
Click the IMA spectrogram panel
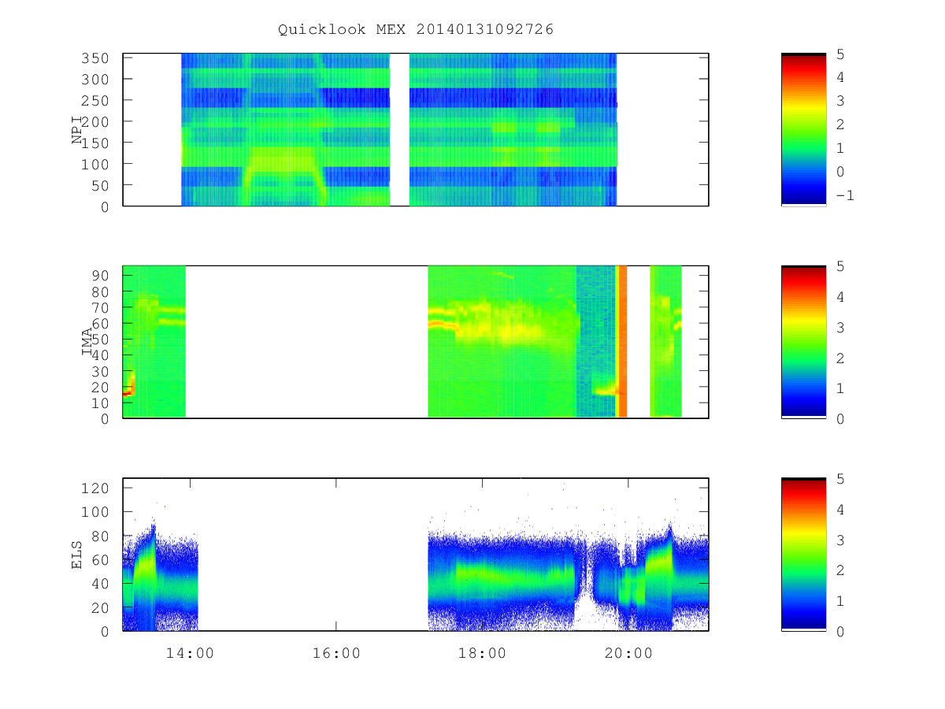[416, 342]
